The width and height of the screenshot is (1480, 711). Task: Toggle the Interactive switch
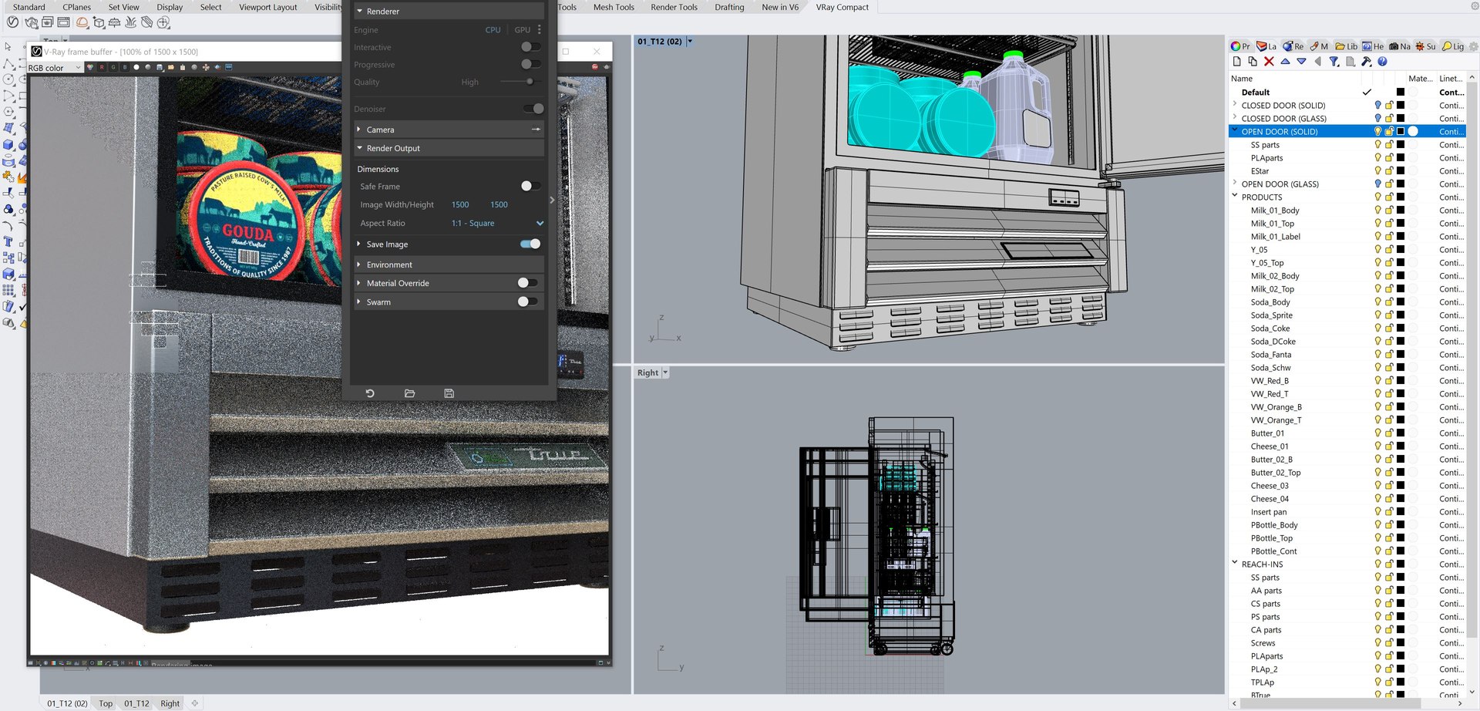click(x=531, y=47)
